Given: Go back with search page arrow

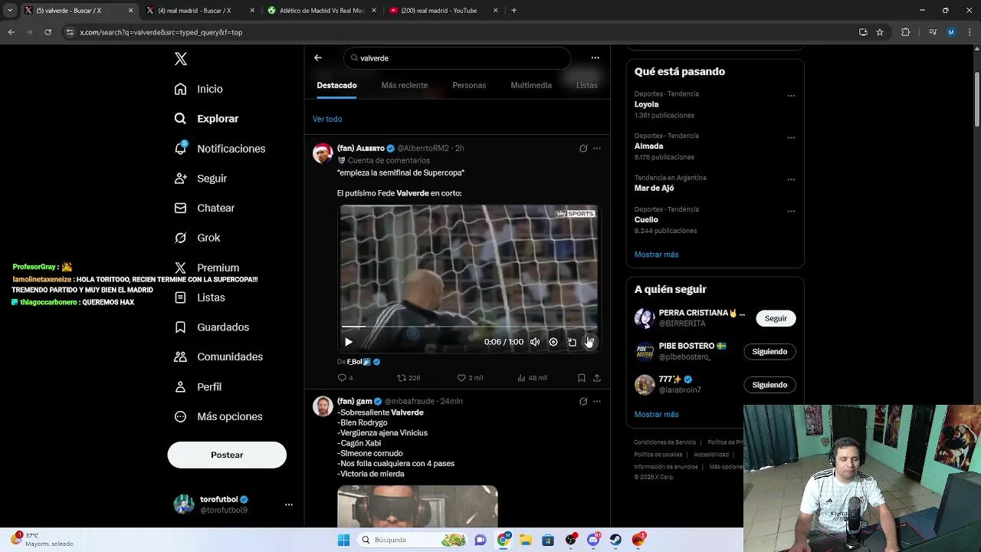Looking at the screenshot, I should [x=318, y=58].
